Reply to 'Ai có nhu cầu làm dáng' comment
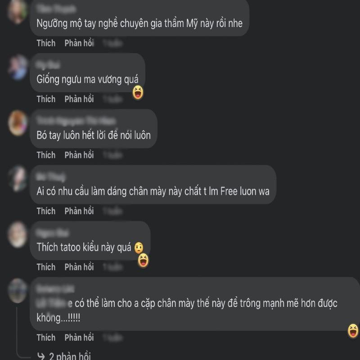360x360 pixels. pos(79,211)
